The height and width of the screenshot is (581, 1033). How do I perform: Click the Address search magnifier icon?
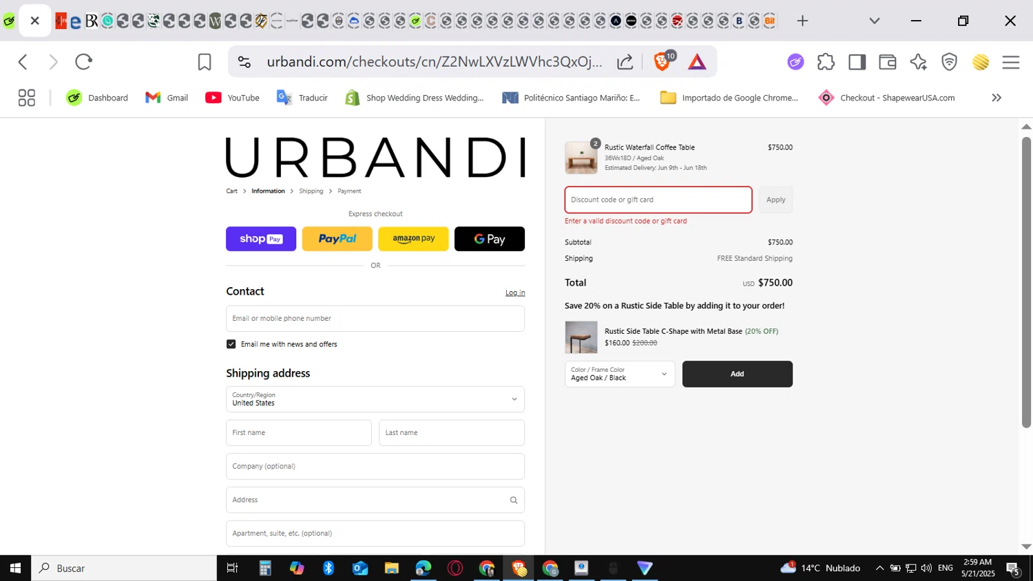coord(514,500)
